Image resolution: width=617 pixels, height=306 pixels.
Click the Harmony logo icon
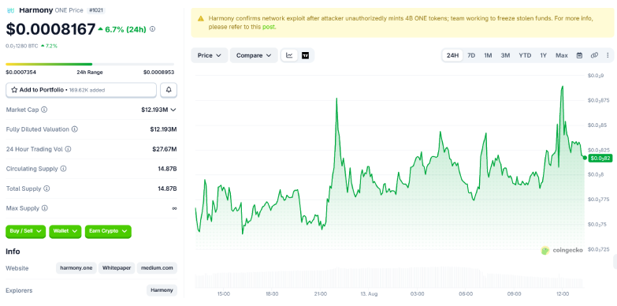(10, 10)
